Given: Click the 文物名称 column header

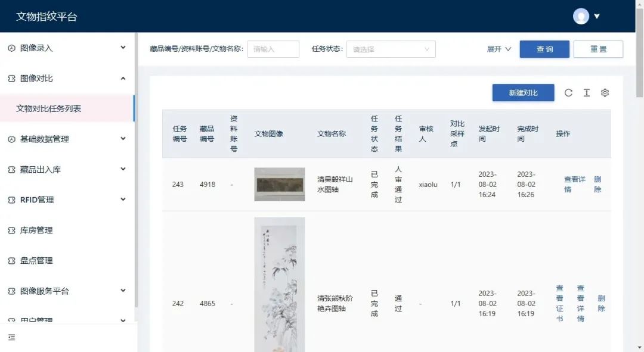Looking at the screenshot, I should pyautogui.click(x=332, y=134).
